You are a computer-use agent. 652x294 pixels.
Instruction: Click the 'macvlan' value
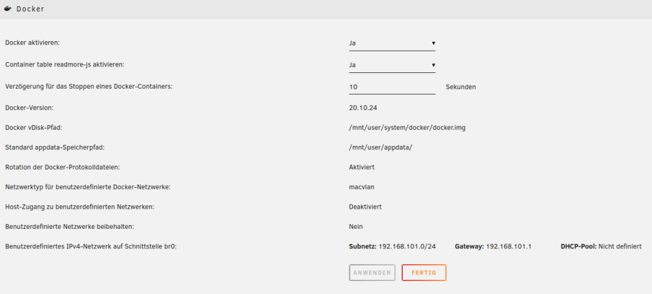click(362, 187)
